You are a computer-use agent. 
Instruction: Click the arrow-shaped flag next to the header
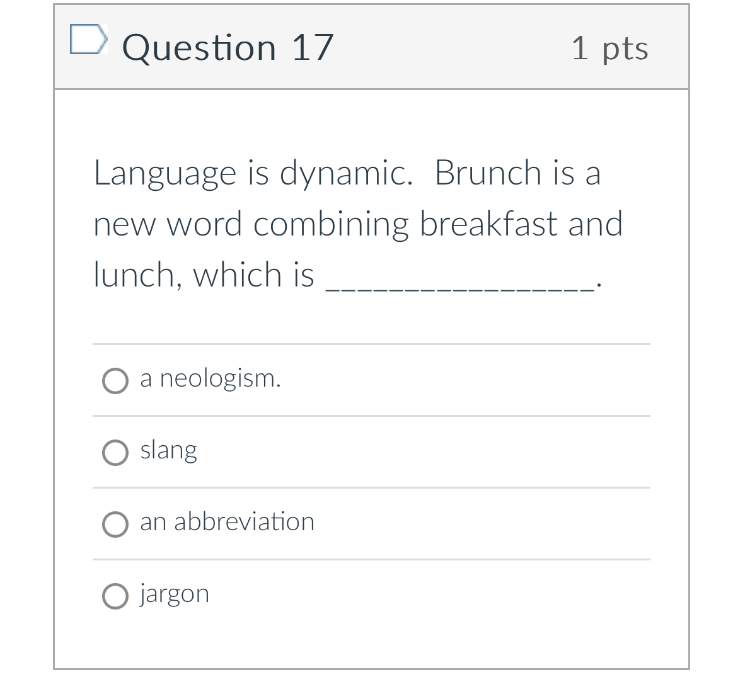(x=88, y=40)
